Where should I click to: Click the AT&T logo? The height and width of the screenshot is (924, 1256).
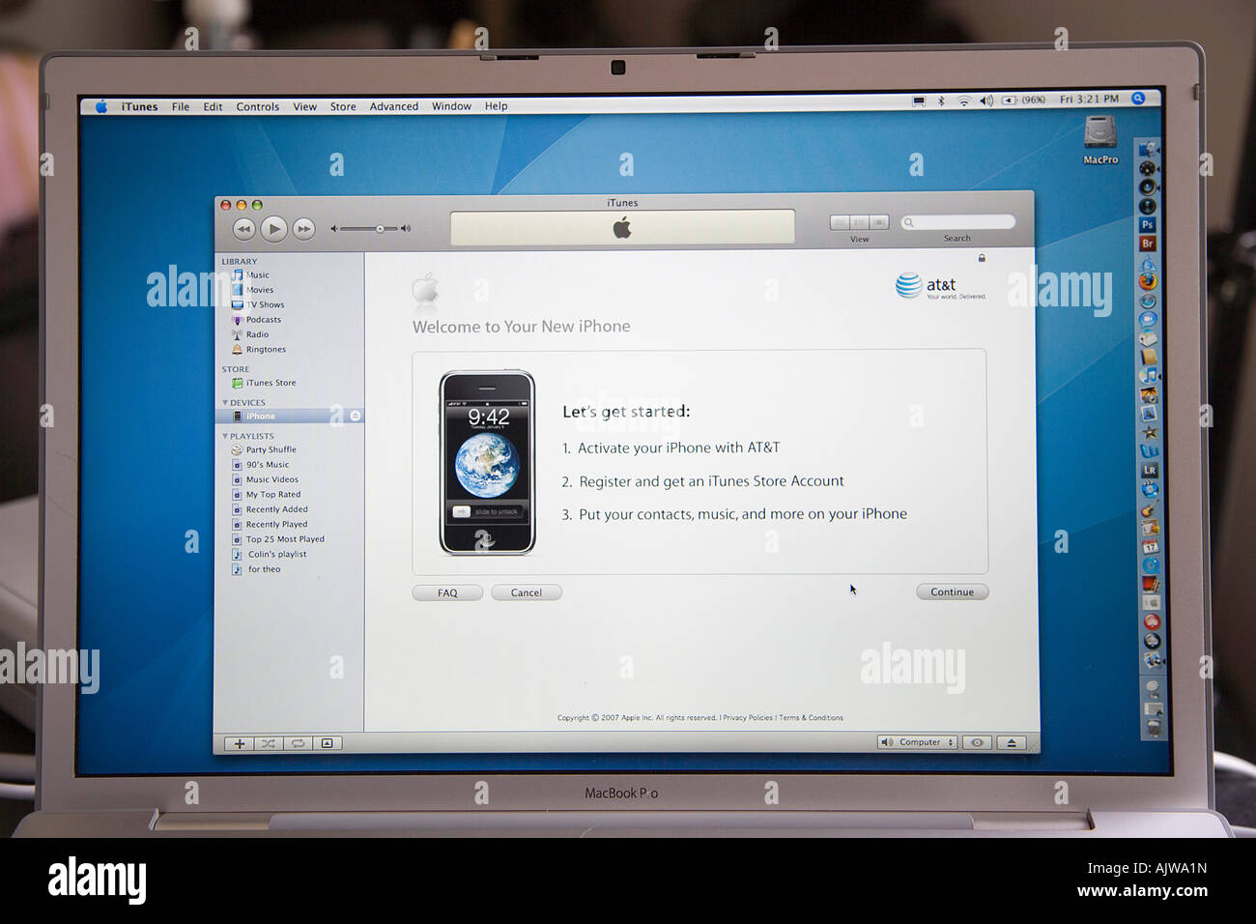point(940,286)
